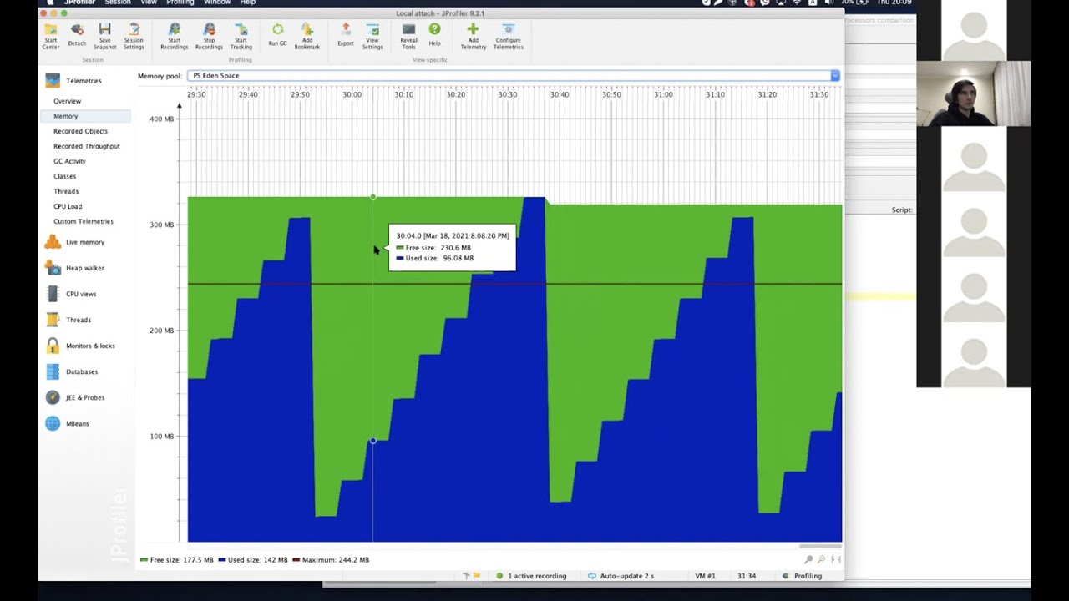Open the View menu
The image size is (1069, 601).
pos(149,3)
